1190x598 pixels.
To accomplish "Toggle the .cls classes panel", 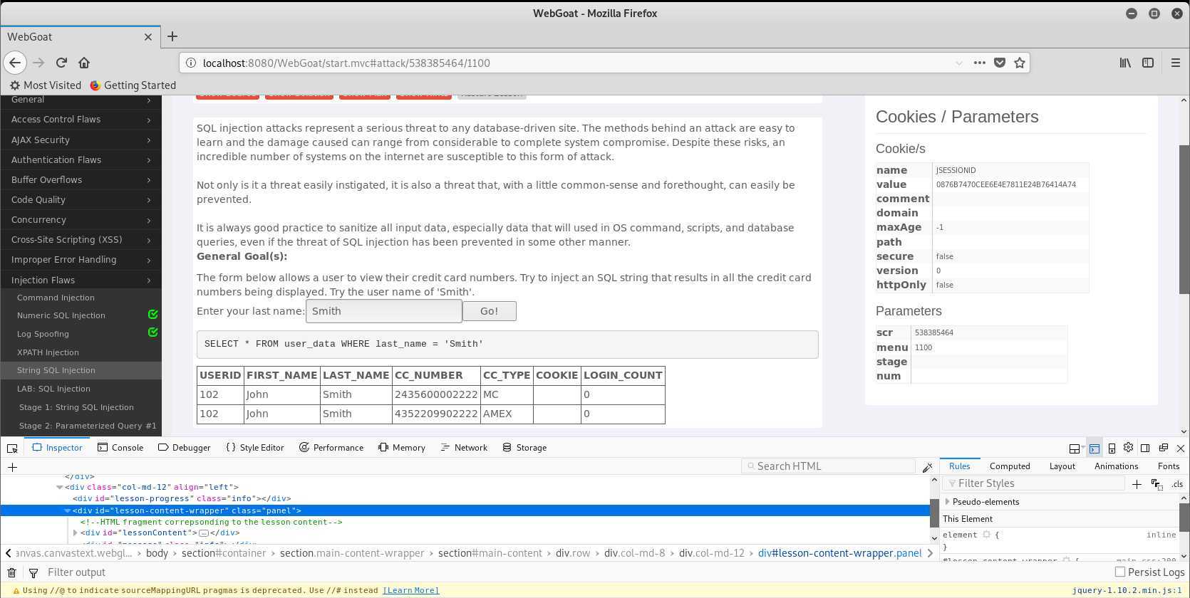I will coord(1177,484).
